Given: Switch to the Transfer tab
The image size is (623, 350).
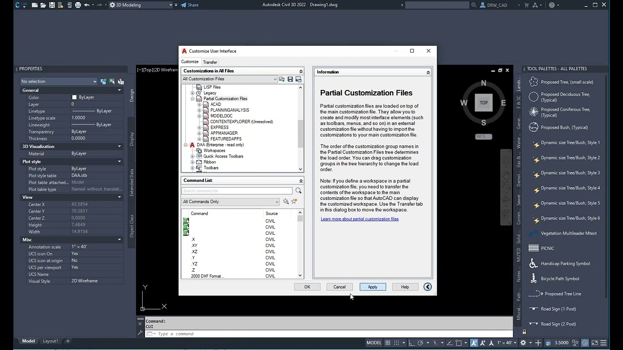Looking at the screenshot, I should coord(210,62).
